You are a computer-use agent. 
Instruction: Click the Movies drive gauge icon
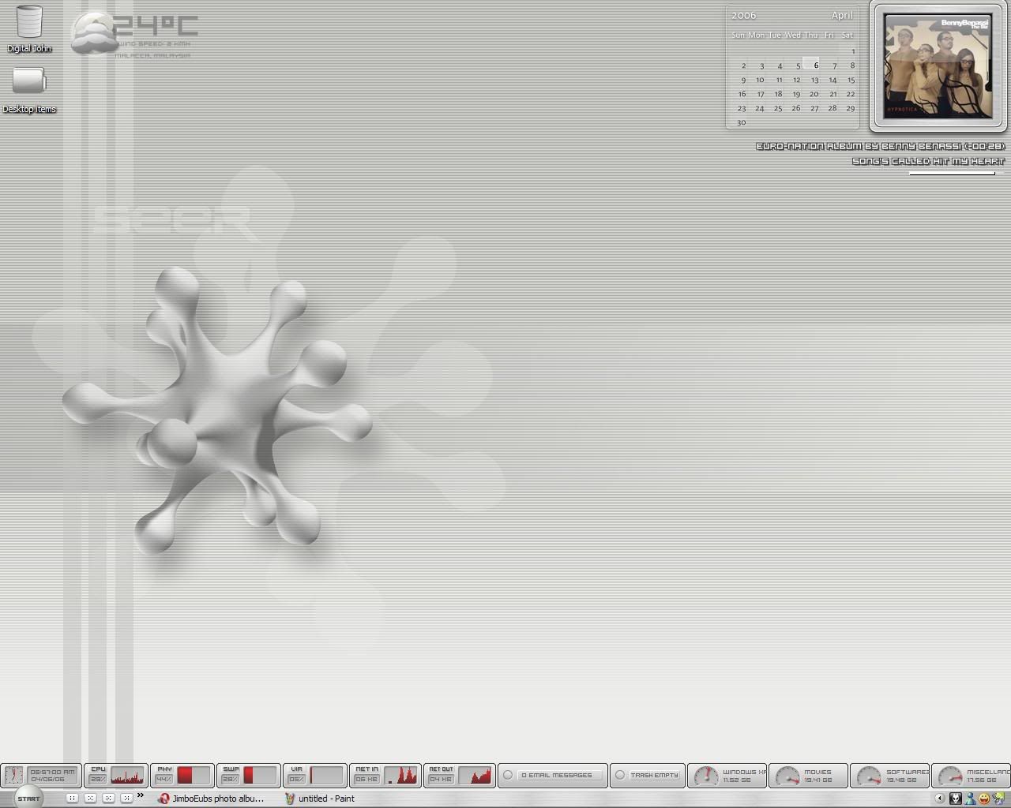coord(787,776)
